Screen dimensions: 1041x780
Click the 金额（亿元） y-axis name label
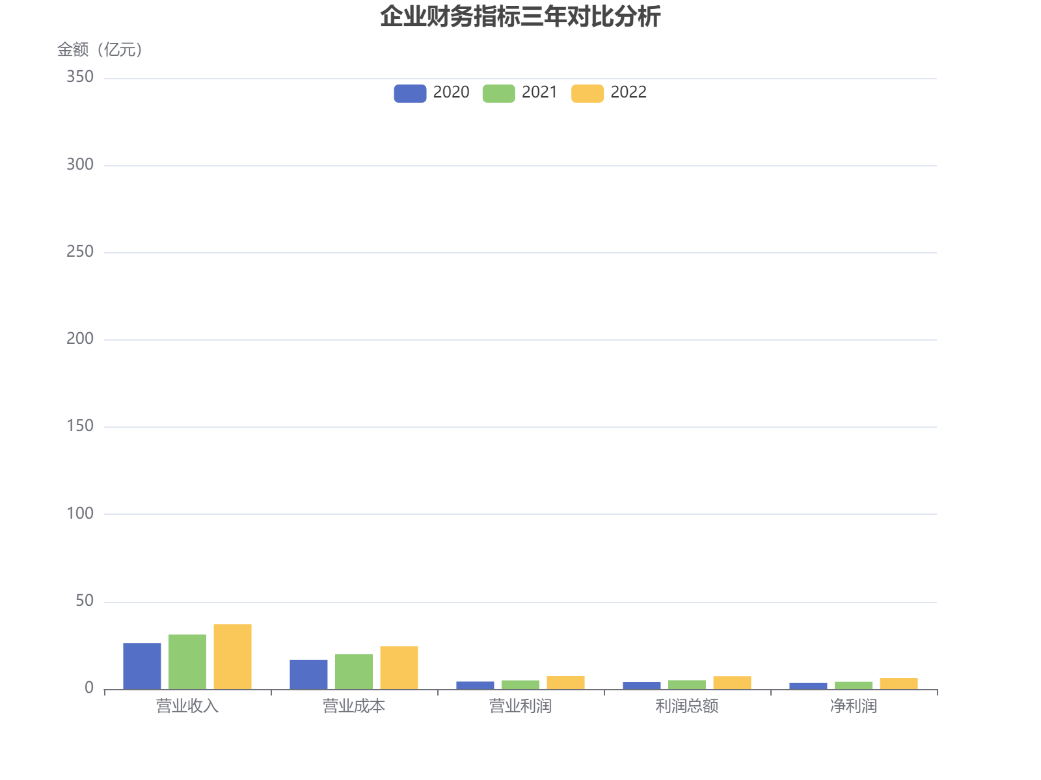tap(100, 49)
